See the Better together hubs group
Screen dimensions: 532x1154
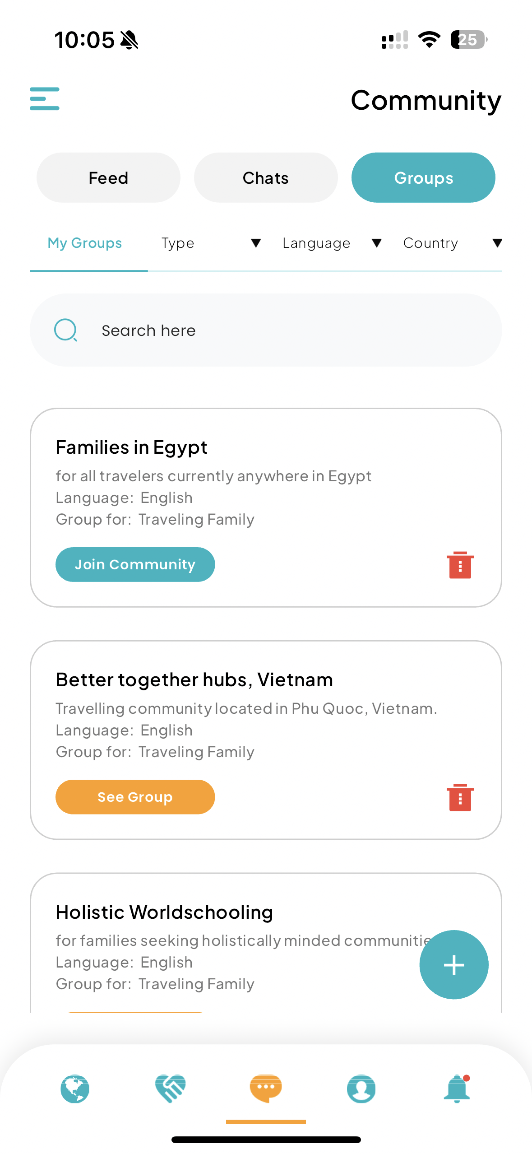coord(135,797)
